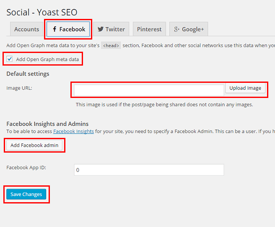Open the Twitter tab
The image size is (275, 227).
[x=111, y=29]
